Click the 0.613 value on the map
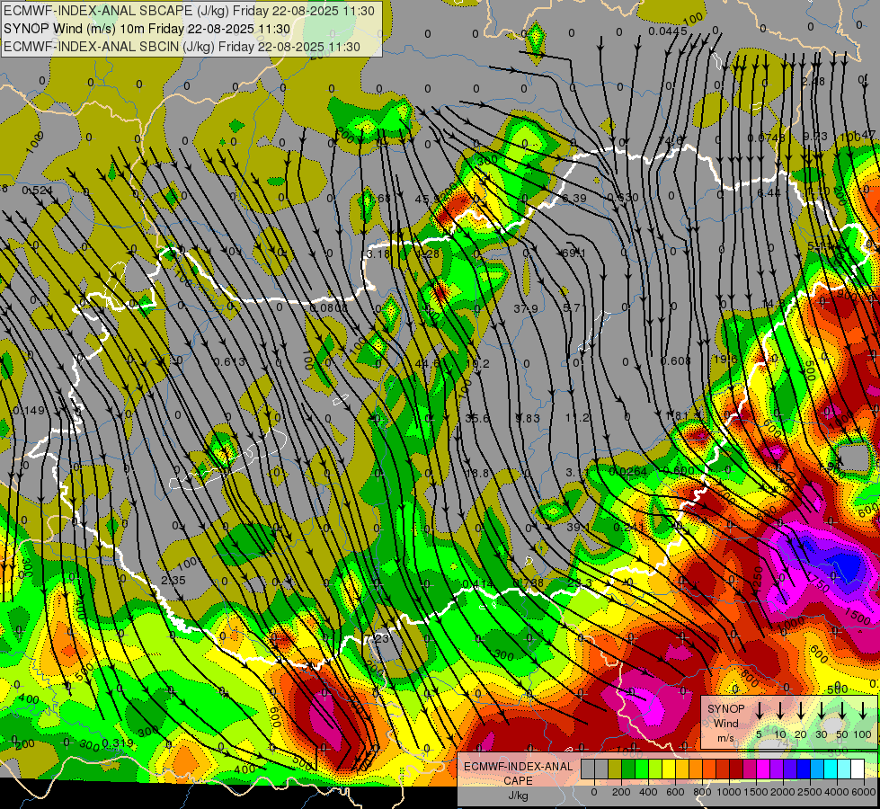This screenshot has height=809, width=880. coord(229,361)
